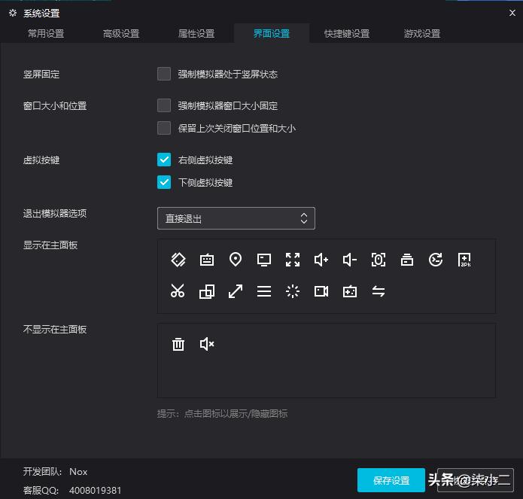Viewport: 523px width, 499px height.
Task: Click the 虚拟按键 label
Action: click(41, 160)
